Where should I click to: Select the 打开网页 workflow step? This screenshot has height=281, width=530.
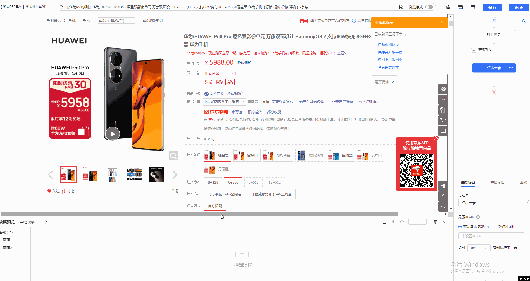pyautogui.click(x=494, y=34)
